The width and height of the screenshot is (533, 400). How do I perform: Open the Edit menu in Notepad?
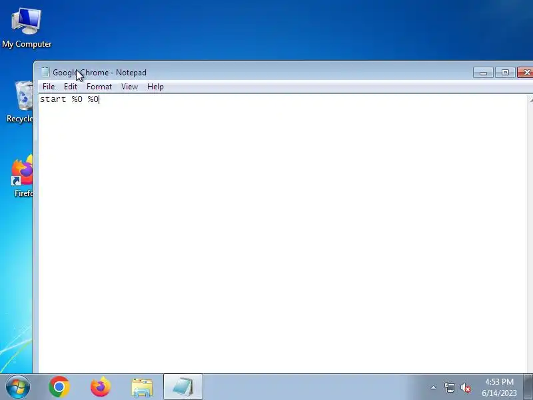coord(71,87)
